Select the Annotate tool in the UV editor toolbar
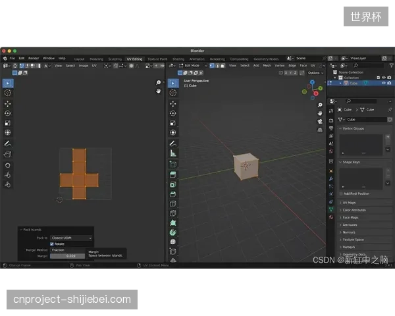Image resolution: width=395 pixels, height=316 pixels. [8, 144]
